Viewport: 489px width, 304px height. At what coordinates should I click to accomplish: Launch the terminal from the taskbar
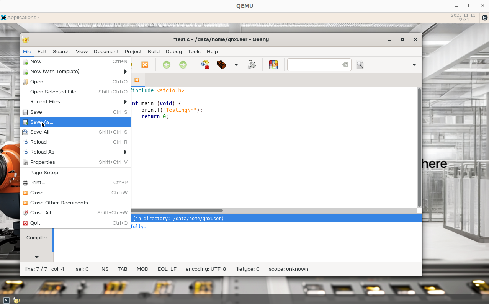click(7, 300)
